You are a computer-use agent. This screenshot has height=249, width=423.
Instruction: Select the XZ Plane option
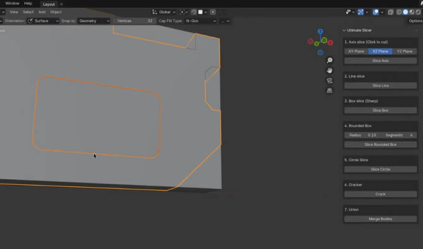coord(380,51)
